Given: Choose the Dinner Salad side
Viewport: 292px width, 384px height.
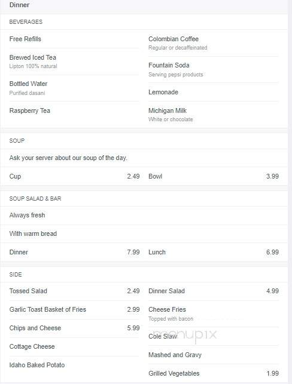Looking at the screenshot, I should 166,291.
